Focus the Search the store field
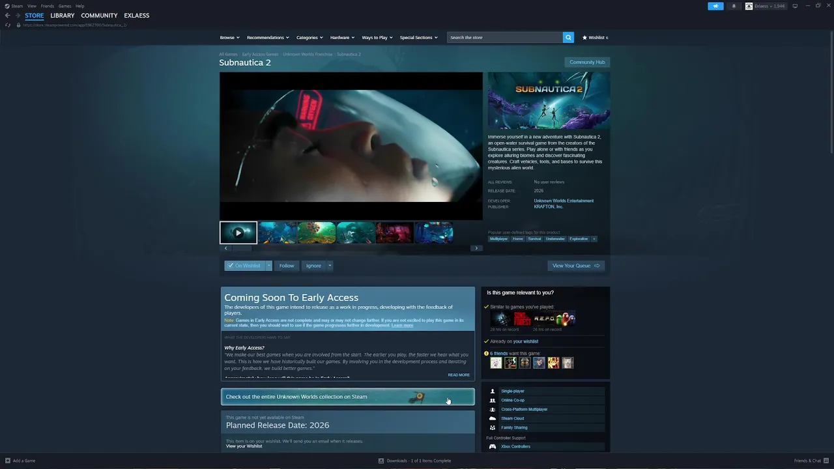Image resolution: width=834 pixels, height=469 pixels. coord(505,37)
